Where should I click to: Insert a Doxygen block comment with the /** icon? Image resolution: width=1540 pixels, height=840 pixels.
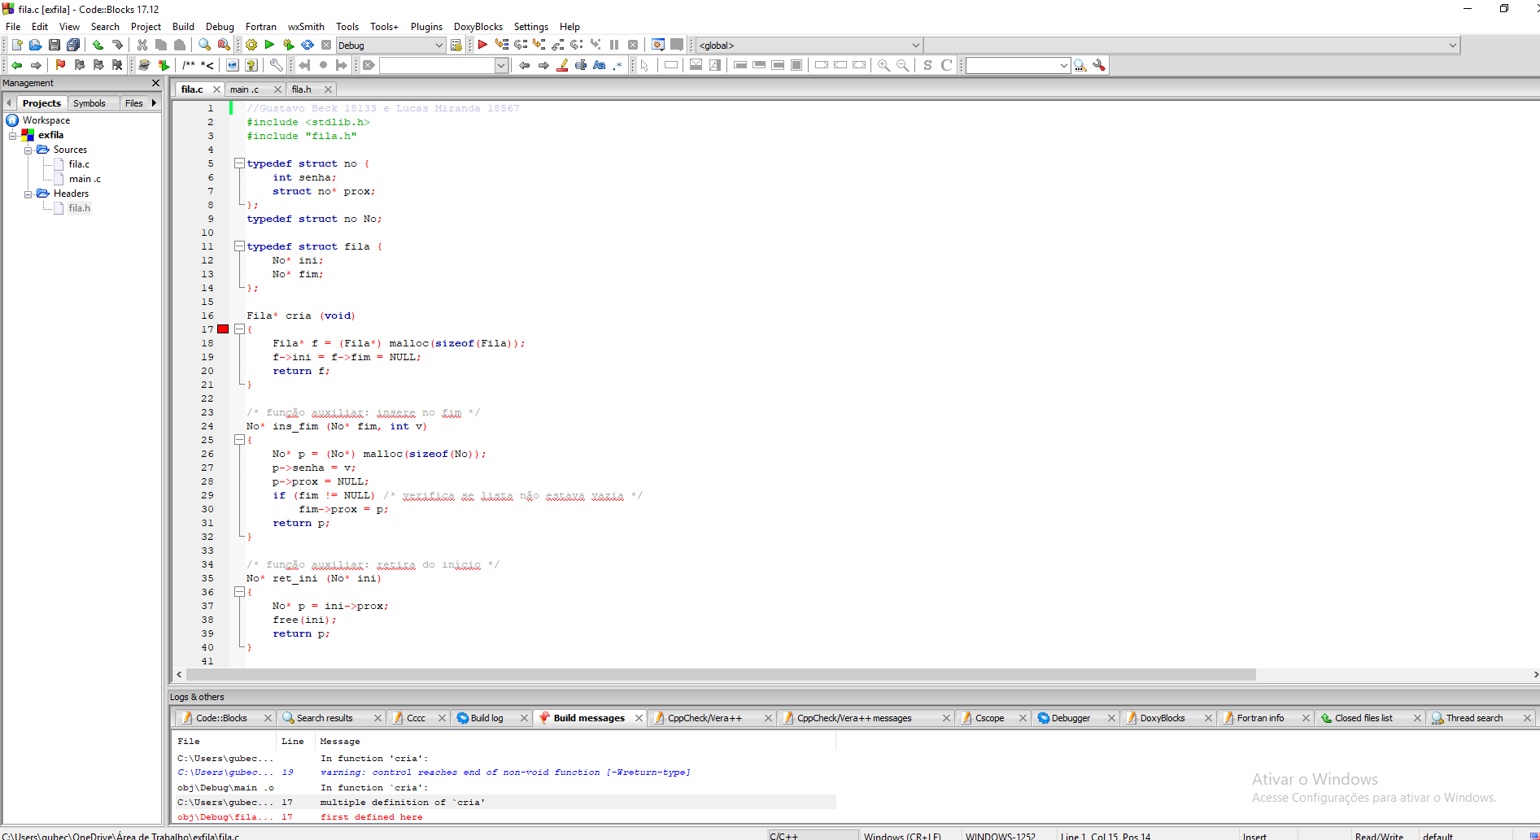189,65
